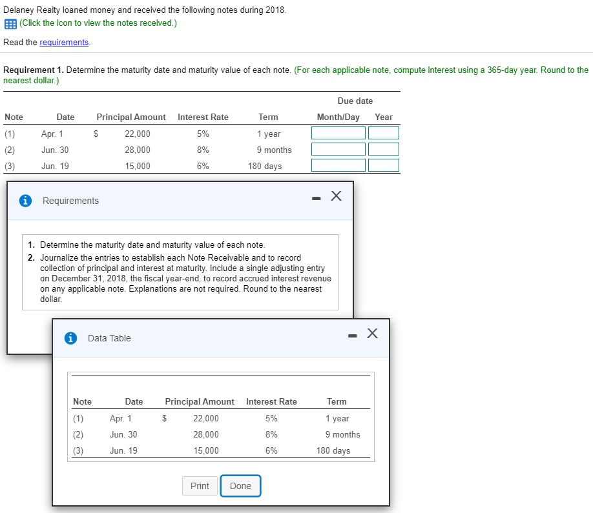This screenshot has height=513, width=593.
Task: Select Month/Day field for note (1)
Action: (338, 133)
